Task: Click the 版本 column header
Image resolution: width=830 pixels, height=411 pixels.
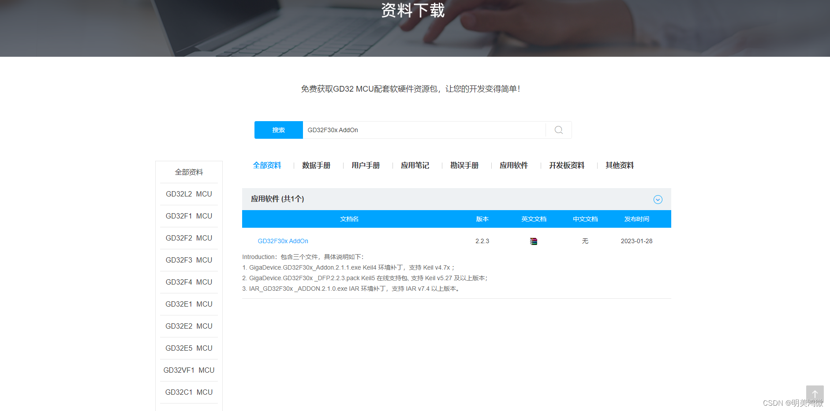Action: pos(482,219)
